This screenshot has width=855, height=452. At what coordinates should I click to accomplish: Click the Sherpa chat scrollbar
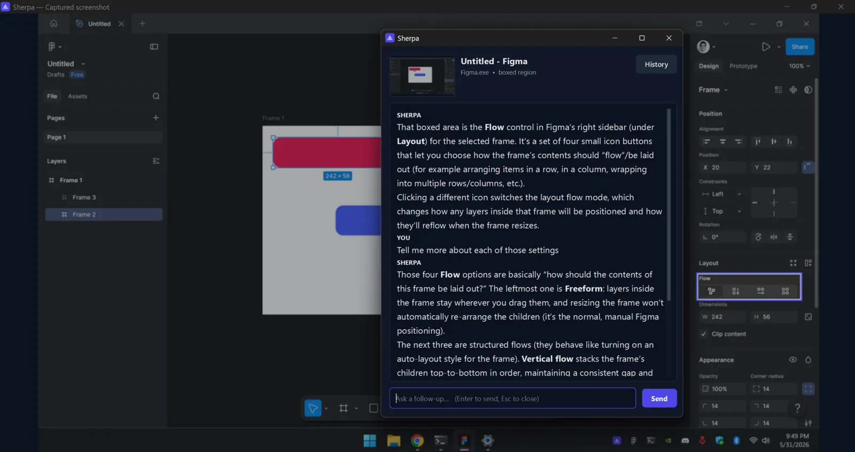coord(669,204)
